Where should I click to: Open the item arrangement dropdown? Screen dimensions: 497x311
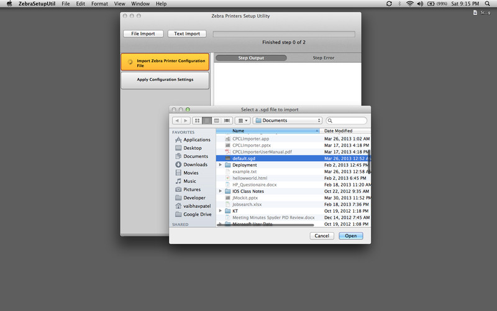(243, 121)
